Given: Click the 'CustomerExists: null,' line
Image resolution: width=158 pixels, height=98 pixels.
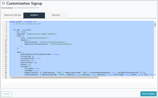Looking at the screenshot, I should 31,58.
